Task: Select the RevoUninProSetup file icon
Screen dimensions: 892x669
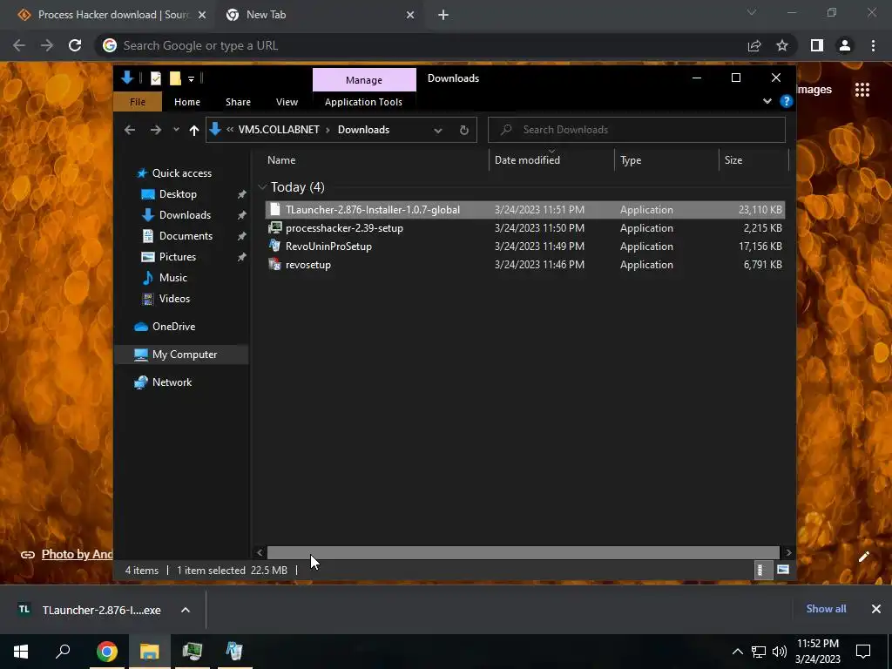Action: tap(275, 246)
